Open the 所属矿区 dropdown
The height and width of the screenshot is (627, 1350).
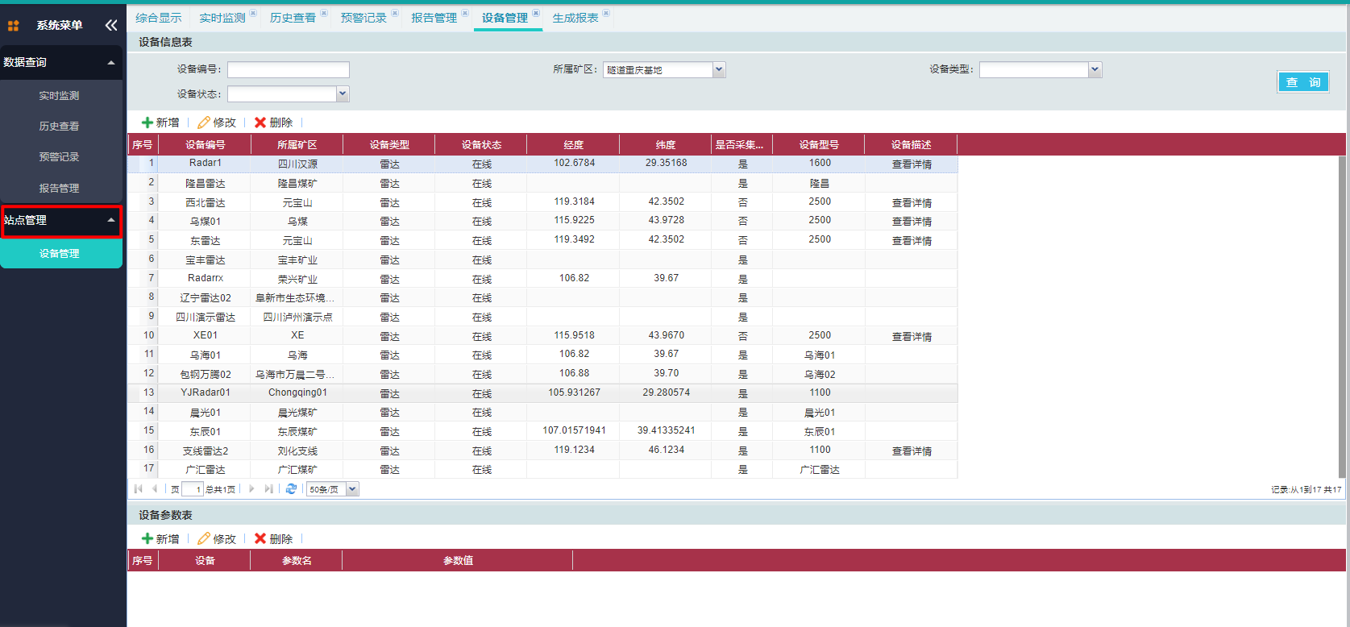(x=719, y=70)
